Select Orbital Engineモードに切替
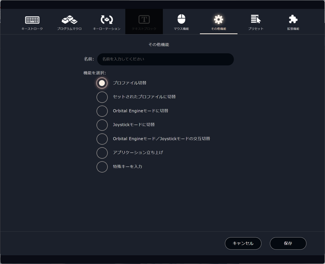Screen dimensions: 325x264 (102, 111)
